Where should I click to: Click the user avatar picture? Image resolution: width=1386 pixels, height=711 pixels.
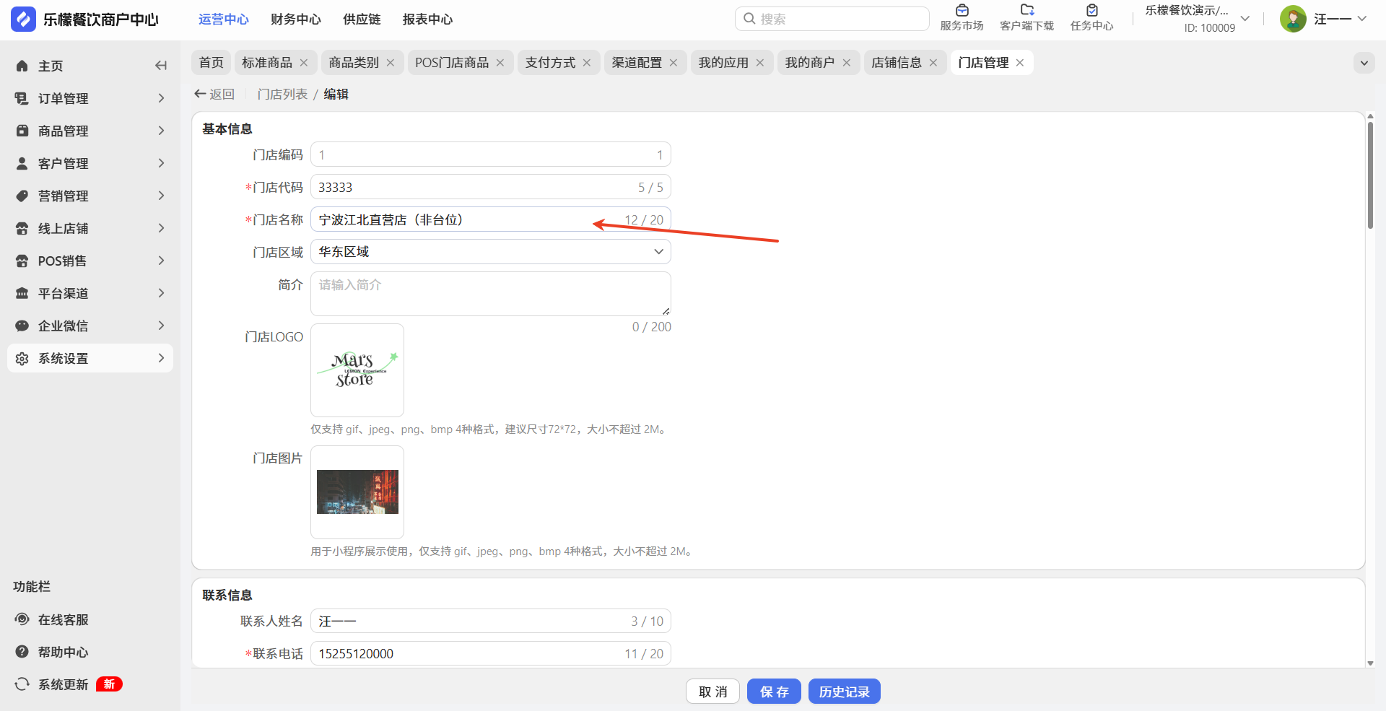[1293, 19]
